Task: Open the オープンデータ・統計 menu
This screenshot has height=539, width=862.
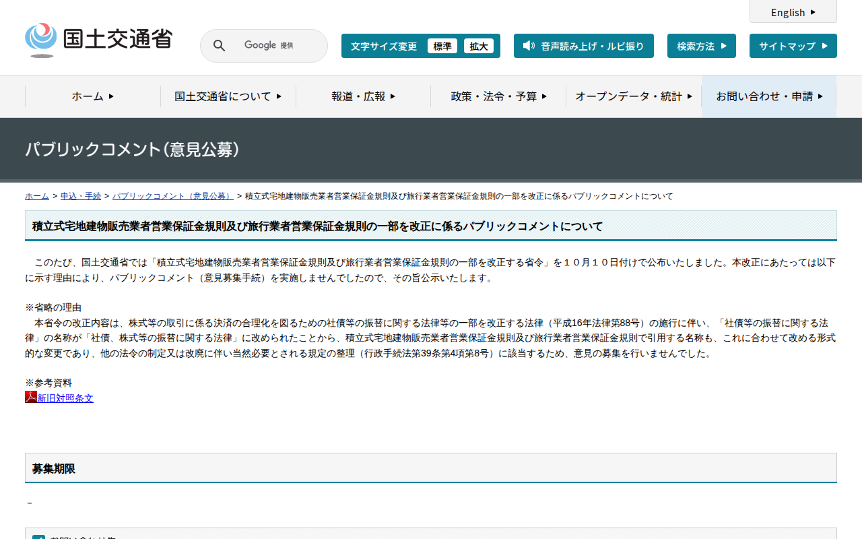Action: pyautogui.click(x=633, y=96)
